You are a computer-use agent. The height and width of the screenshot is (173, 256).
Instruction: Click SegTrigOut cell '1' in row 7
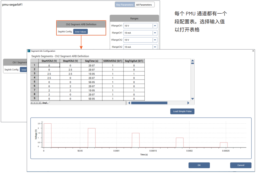(134, 90)
